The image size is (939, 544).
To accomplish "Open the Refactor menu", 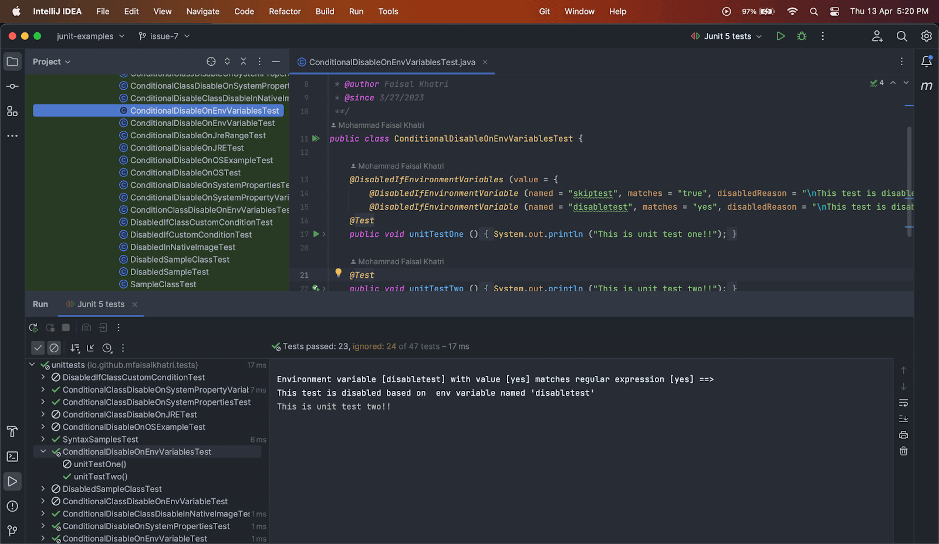I will tap(285, 11).
